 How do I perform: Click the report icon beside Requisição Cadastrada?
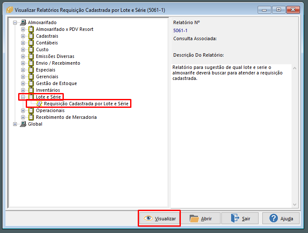click(x=39, y=104)
